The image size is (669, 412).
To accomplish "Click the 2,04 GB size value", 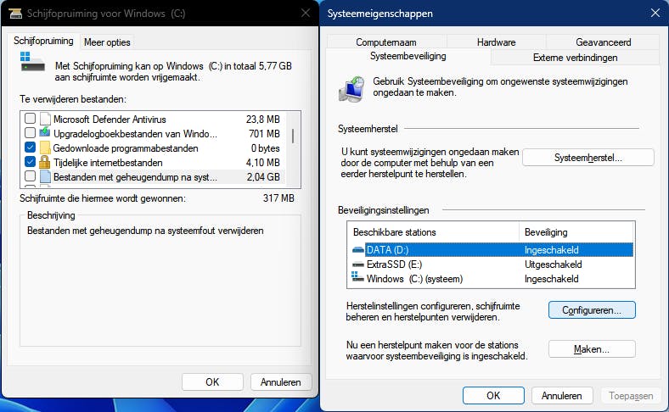I will 263,177.
